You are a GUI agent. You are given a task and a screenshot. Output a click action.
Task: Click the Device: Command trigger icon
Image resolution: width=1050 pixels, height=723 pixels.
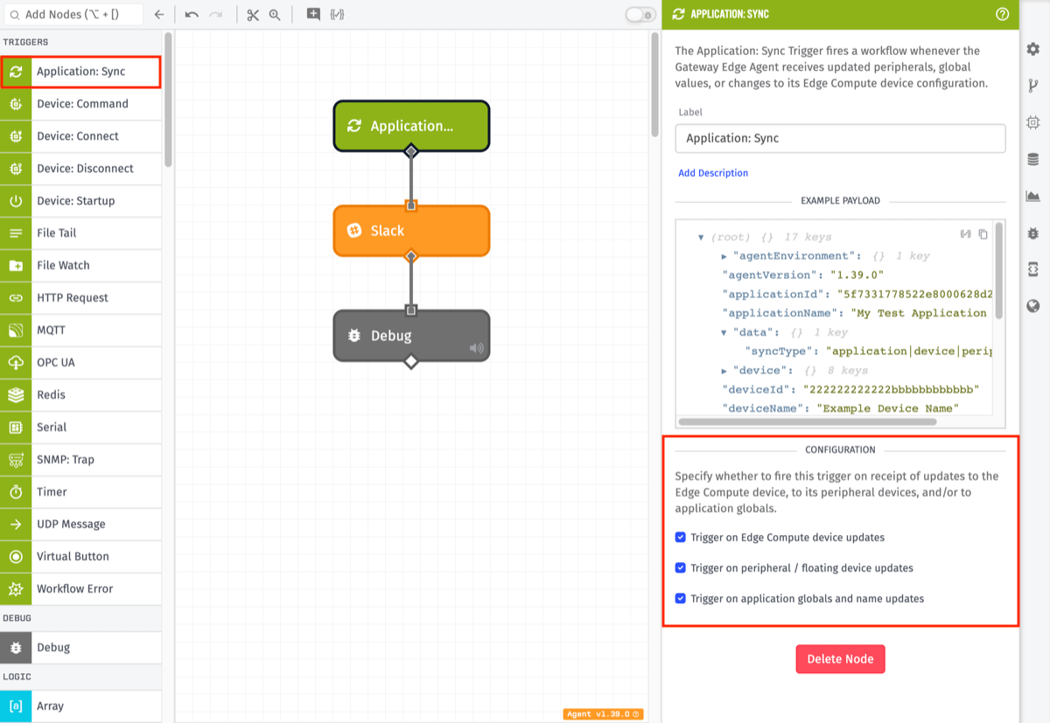coord(16,104)
